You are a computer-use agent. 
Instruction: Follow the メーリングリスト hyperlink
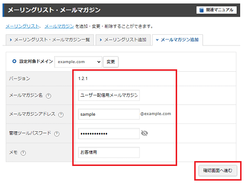click(x=22, y=26)
